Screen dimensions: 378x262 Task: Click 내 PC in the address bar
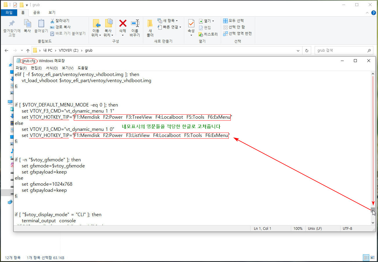tap(48, 50)
